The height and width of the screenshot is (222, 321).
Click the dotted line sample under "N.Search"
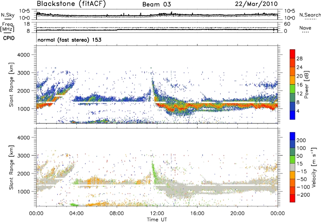tap(310, 19)
